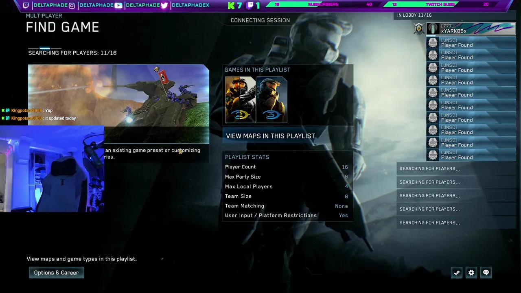Click the search progress indicator above Searching For Players
The image size is (521, 293).
tap(45, 48)
